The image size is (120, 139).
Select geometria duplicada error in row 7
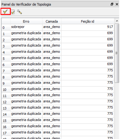click(26, 71)
